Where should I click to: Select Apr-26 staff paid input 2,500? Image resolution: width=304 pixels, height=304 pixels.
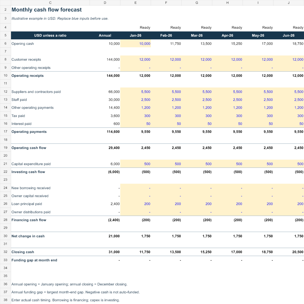(x=227, y=100)
